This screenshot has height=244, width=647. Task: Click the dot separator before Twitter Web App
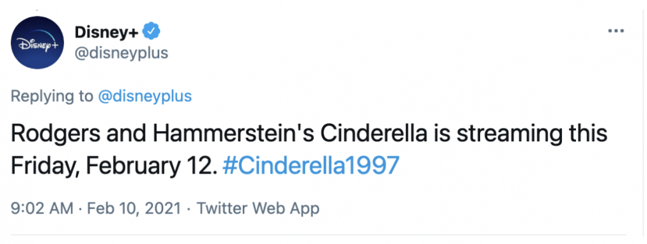coord(188,209)
